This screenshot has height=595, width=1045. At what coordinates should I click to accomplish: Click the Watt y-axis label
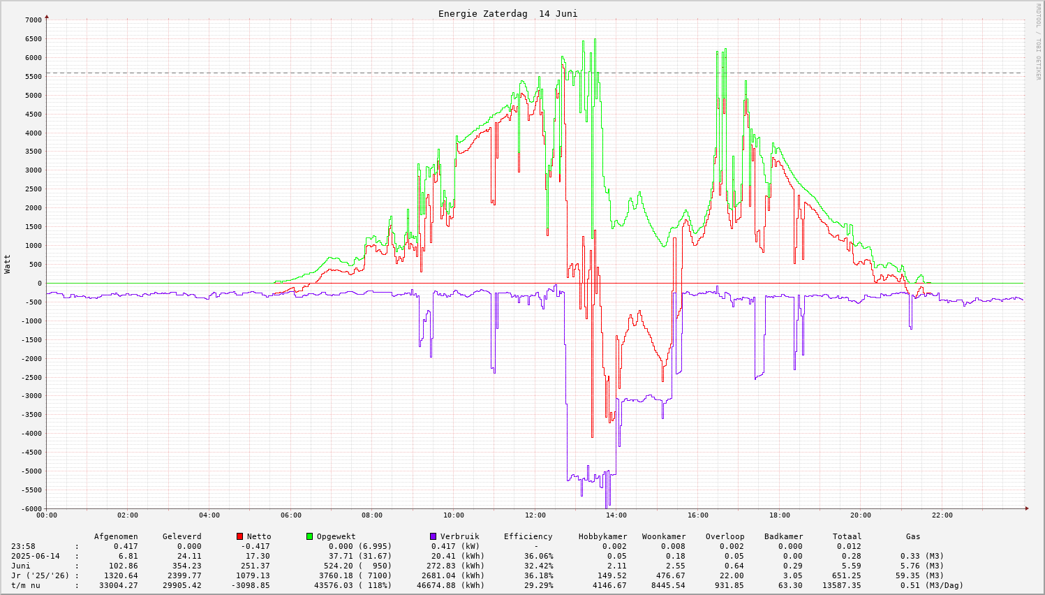pyautogui.click(x=8, y=264)
